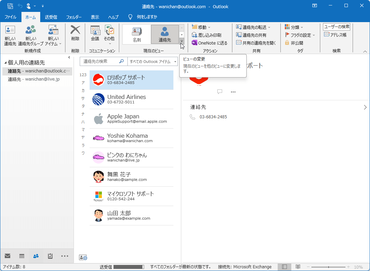The image size is (370, 271).
Task: Delete the selected contact (削除)
Action: [75, 33]
